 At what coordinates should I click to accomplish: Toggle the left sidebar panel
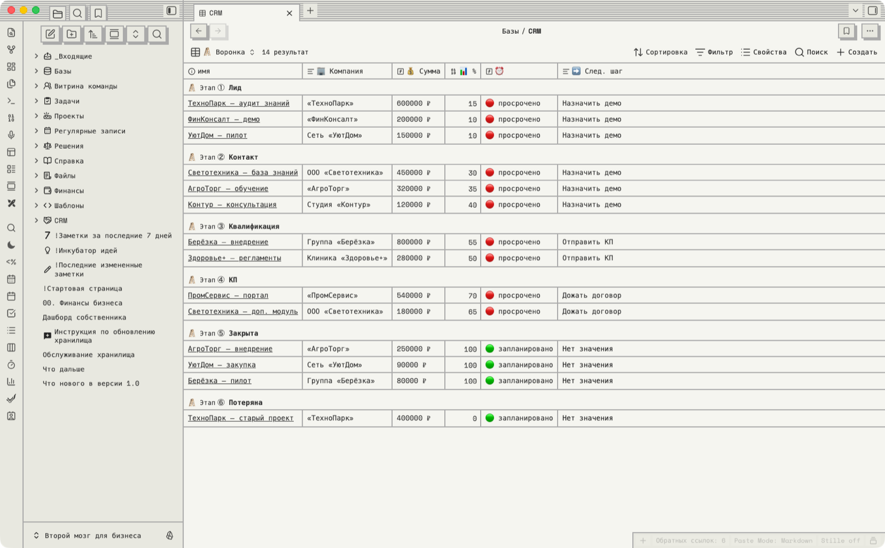click(x=171, y=11)
